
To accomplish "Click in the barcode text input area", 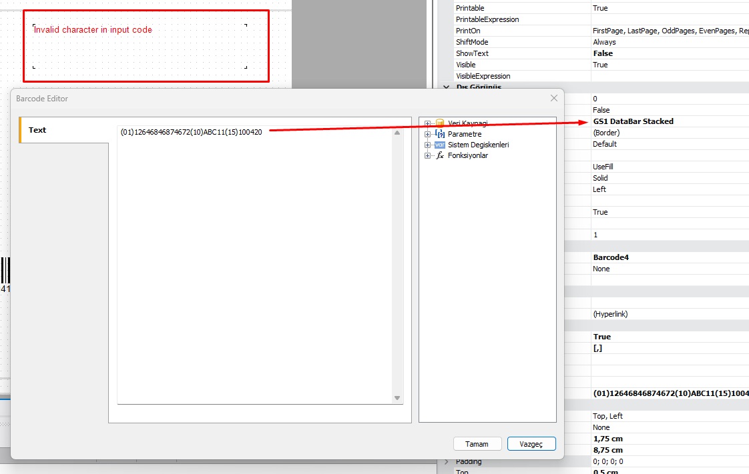I will [254, 267].
